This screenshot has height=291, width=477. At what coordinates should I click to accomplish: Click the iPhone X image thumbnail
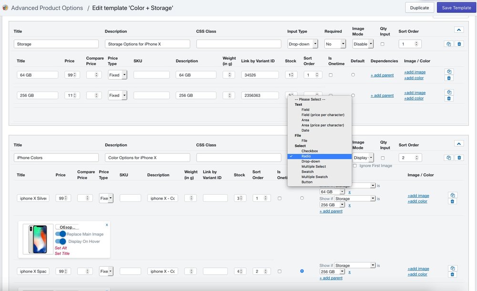38,239
